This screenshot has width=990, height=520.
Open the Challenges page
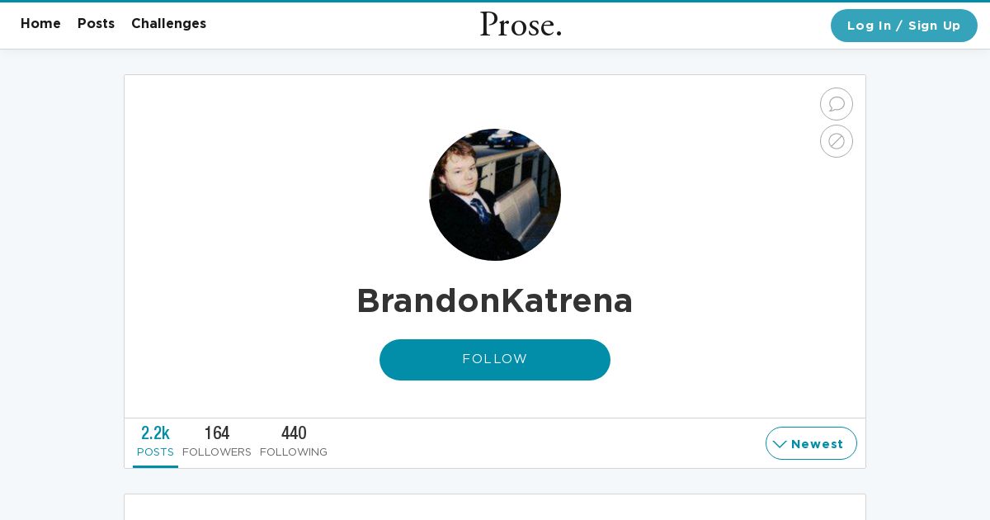click(168, 24)
